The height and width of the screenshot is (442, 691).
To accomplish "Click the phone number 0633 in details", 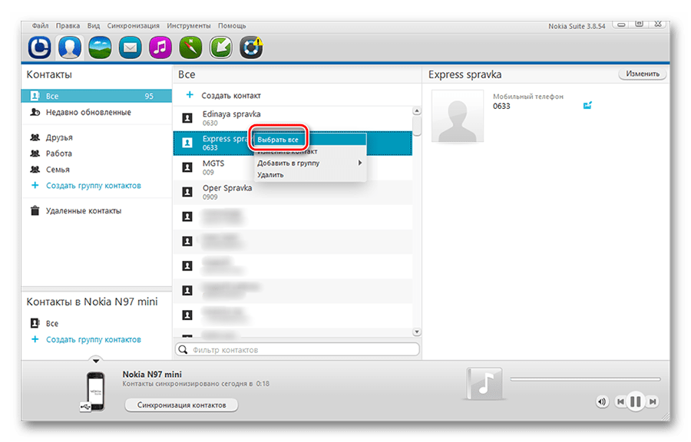I will (x=501, y=106).
